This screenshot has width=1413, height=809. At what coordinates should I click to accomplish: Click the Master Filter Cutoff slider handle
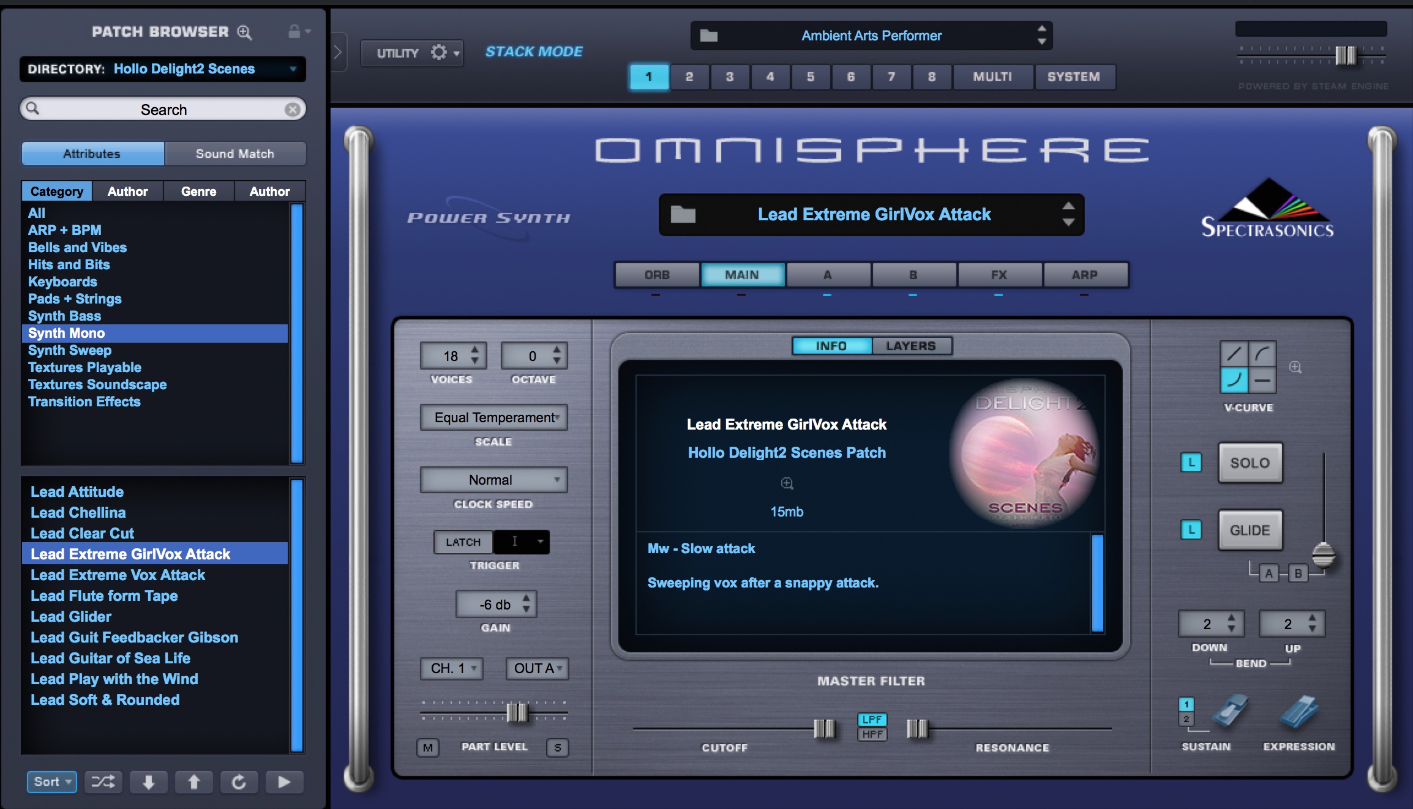click(x=824, y=729)
